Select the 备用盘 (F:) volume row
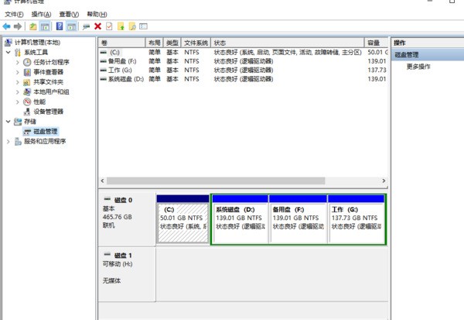 click(244, 61)
